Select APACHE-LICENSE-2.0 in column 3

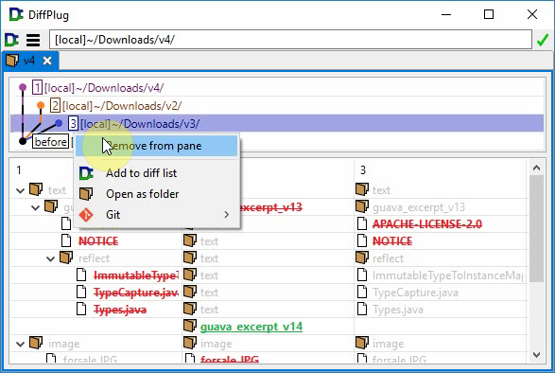point(427,224)
